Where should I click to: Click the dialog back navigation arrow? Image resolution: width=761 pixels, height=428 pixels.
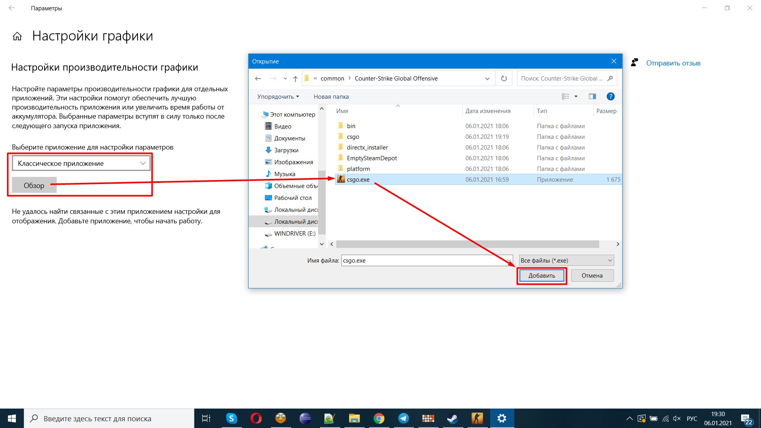point(258,79)
